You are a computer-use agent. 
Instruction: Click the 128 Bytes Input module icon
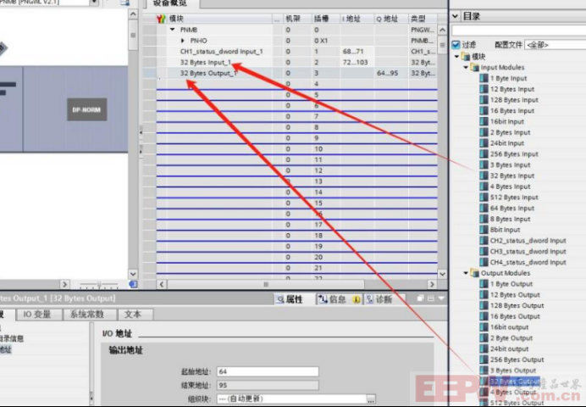point(484,100)
